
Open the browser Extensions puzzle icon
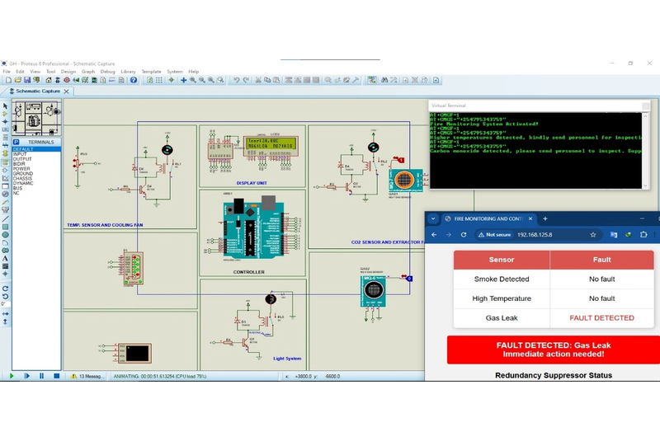pos(643,235)
